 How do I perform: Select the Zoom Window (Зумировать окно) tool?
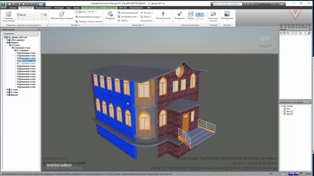tap(128, 17)
